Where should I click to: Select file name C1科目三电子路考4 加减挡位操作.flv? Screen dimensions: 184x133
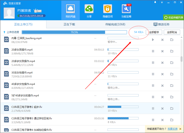(32, 130)
